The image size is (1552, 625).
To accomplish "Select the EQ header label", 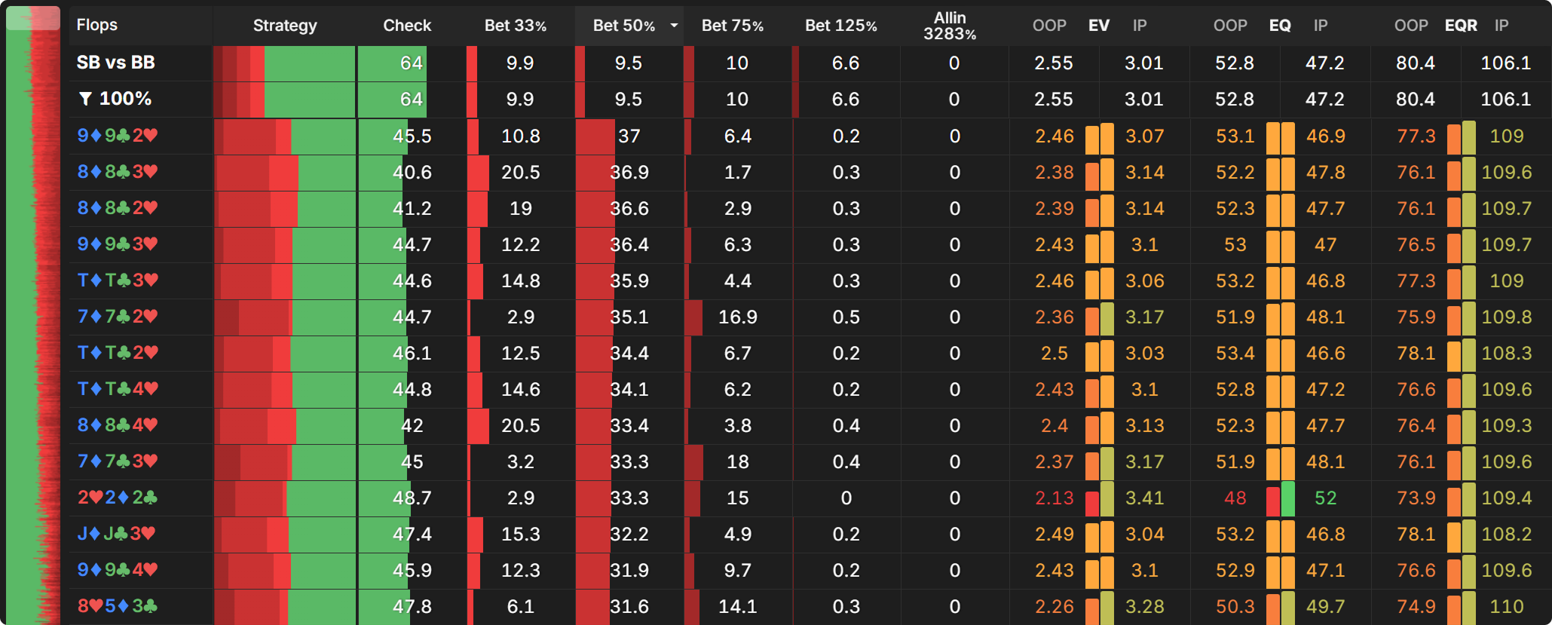I will pos(1280,26).
